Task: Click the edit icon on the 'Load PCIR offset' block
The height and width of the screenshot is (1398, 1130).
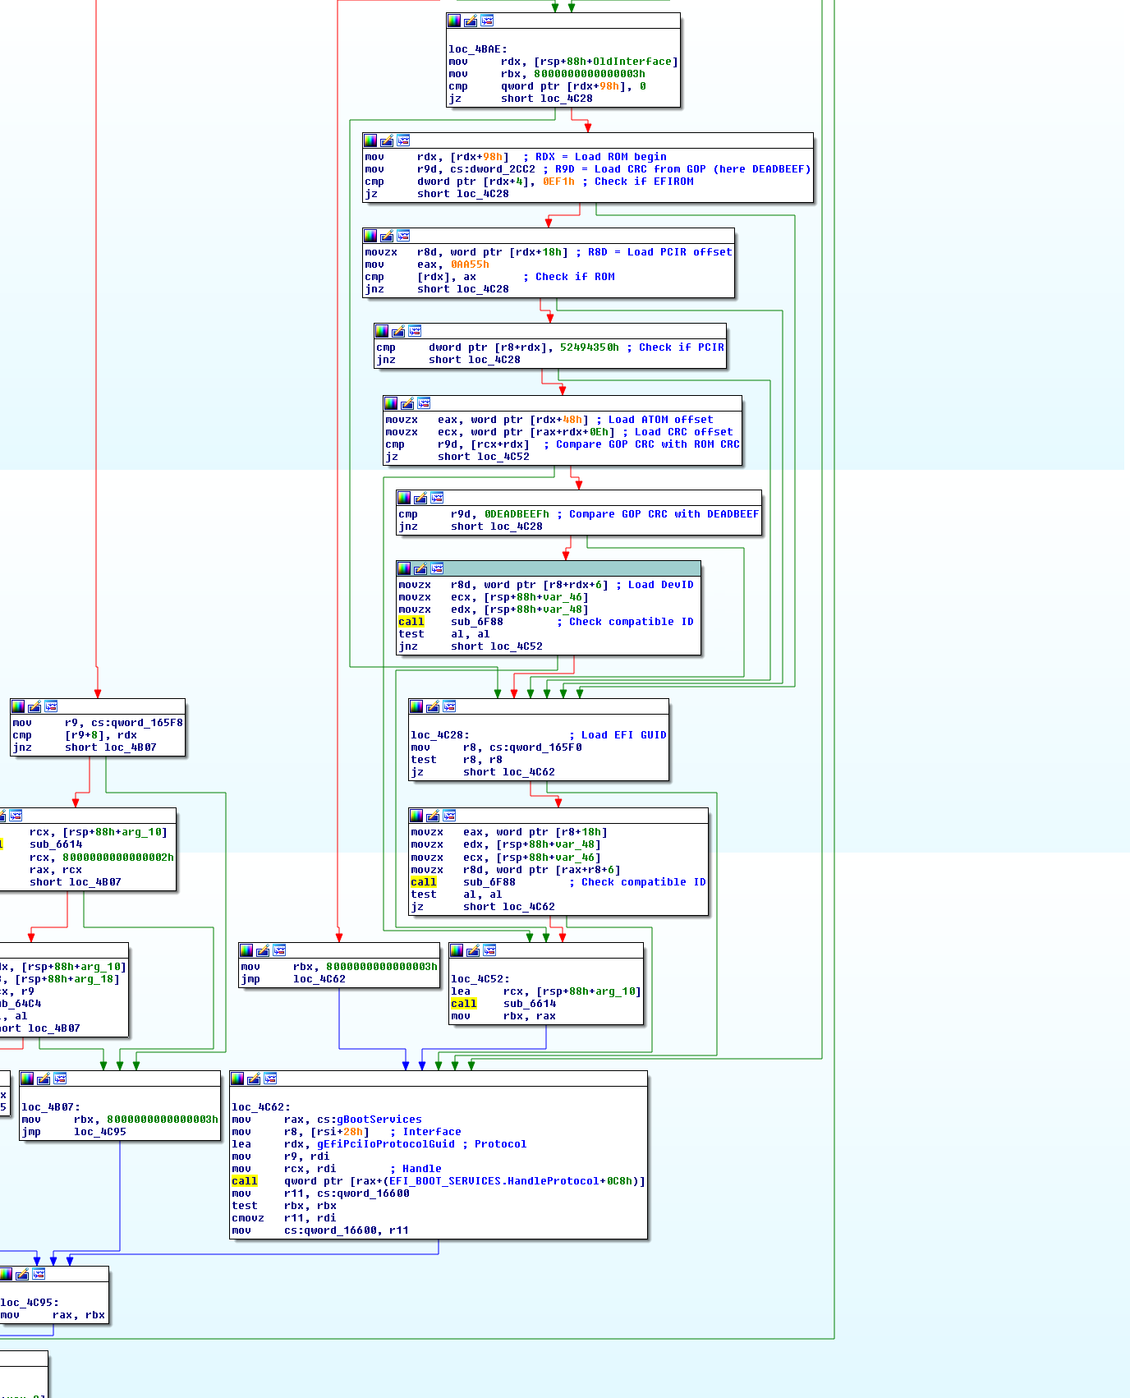Action: point(387,236)
